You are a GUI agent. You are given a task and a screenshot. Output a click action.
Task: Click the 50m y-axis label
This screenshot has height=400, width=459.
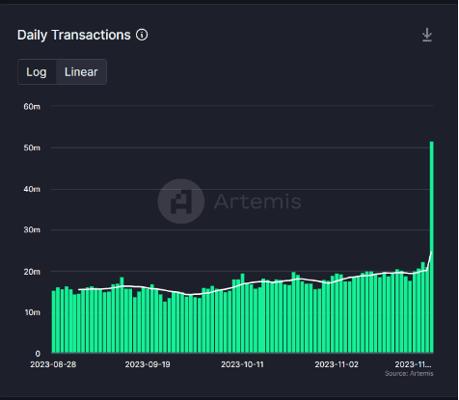click(x=32, y=147)
